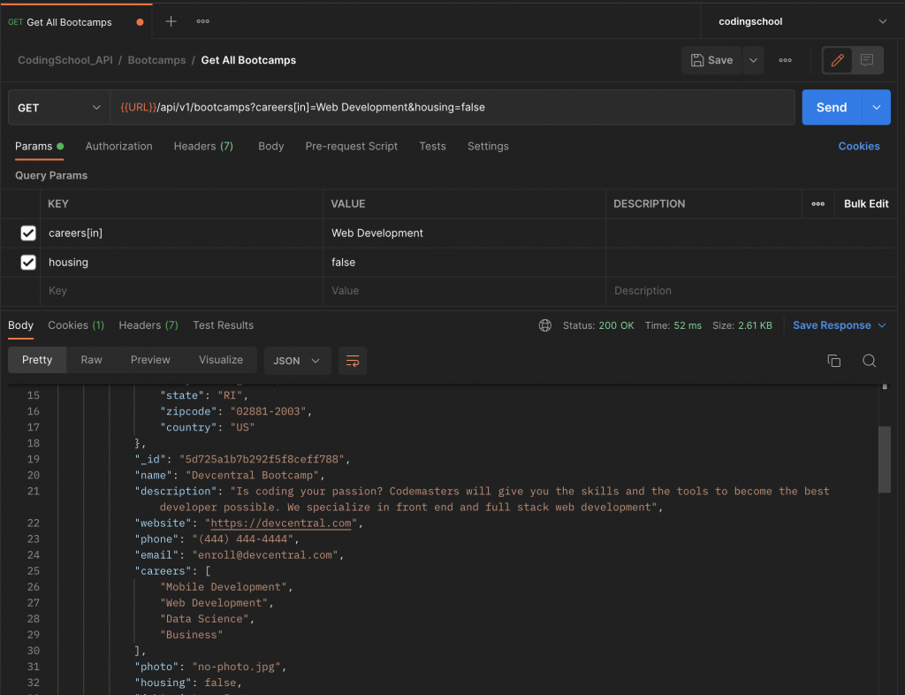
Task: Open response Cookies (1) tab
Action: [76, 325]
